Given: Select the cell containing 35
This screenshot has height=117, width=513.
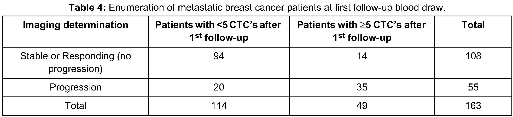Looking at the screenshot, I should point(362,87).
